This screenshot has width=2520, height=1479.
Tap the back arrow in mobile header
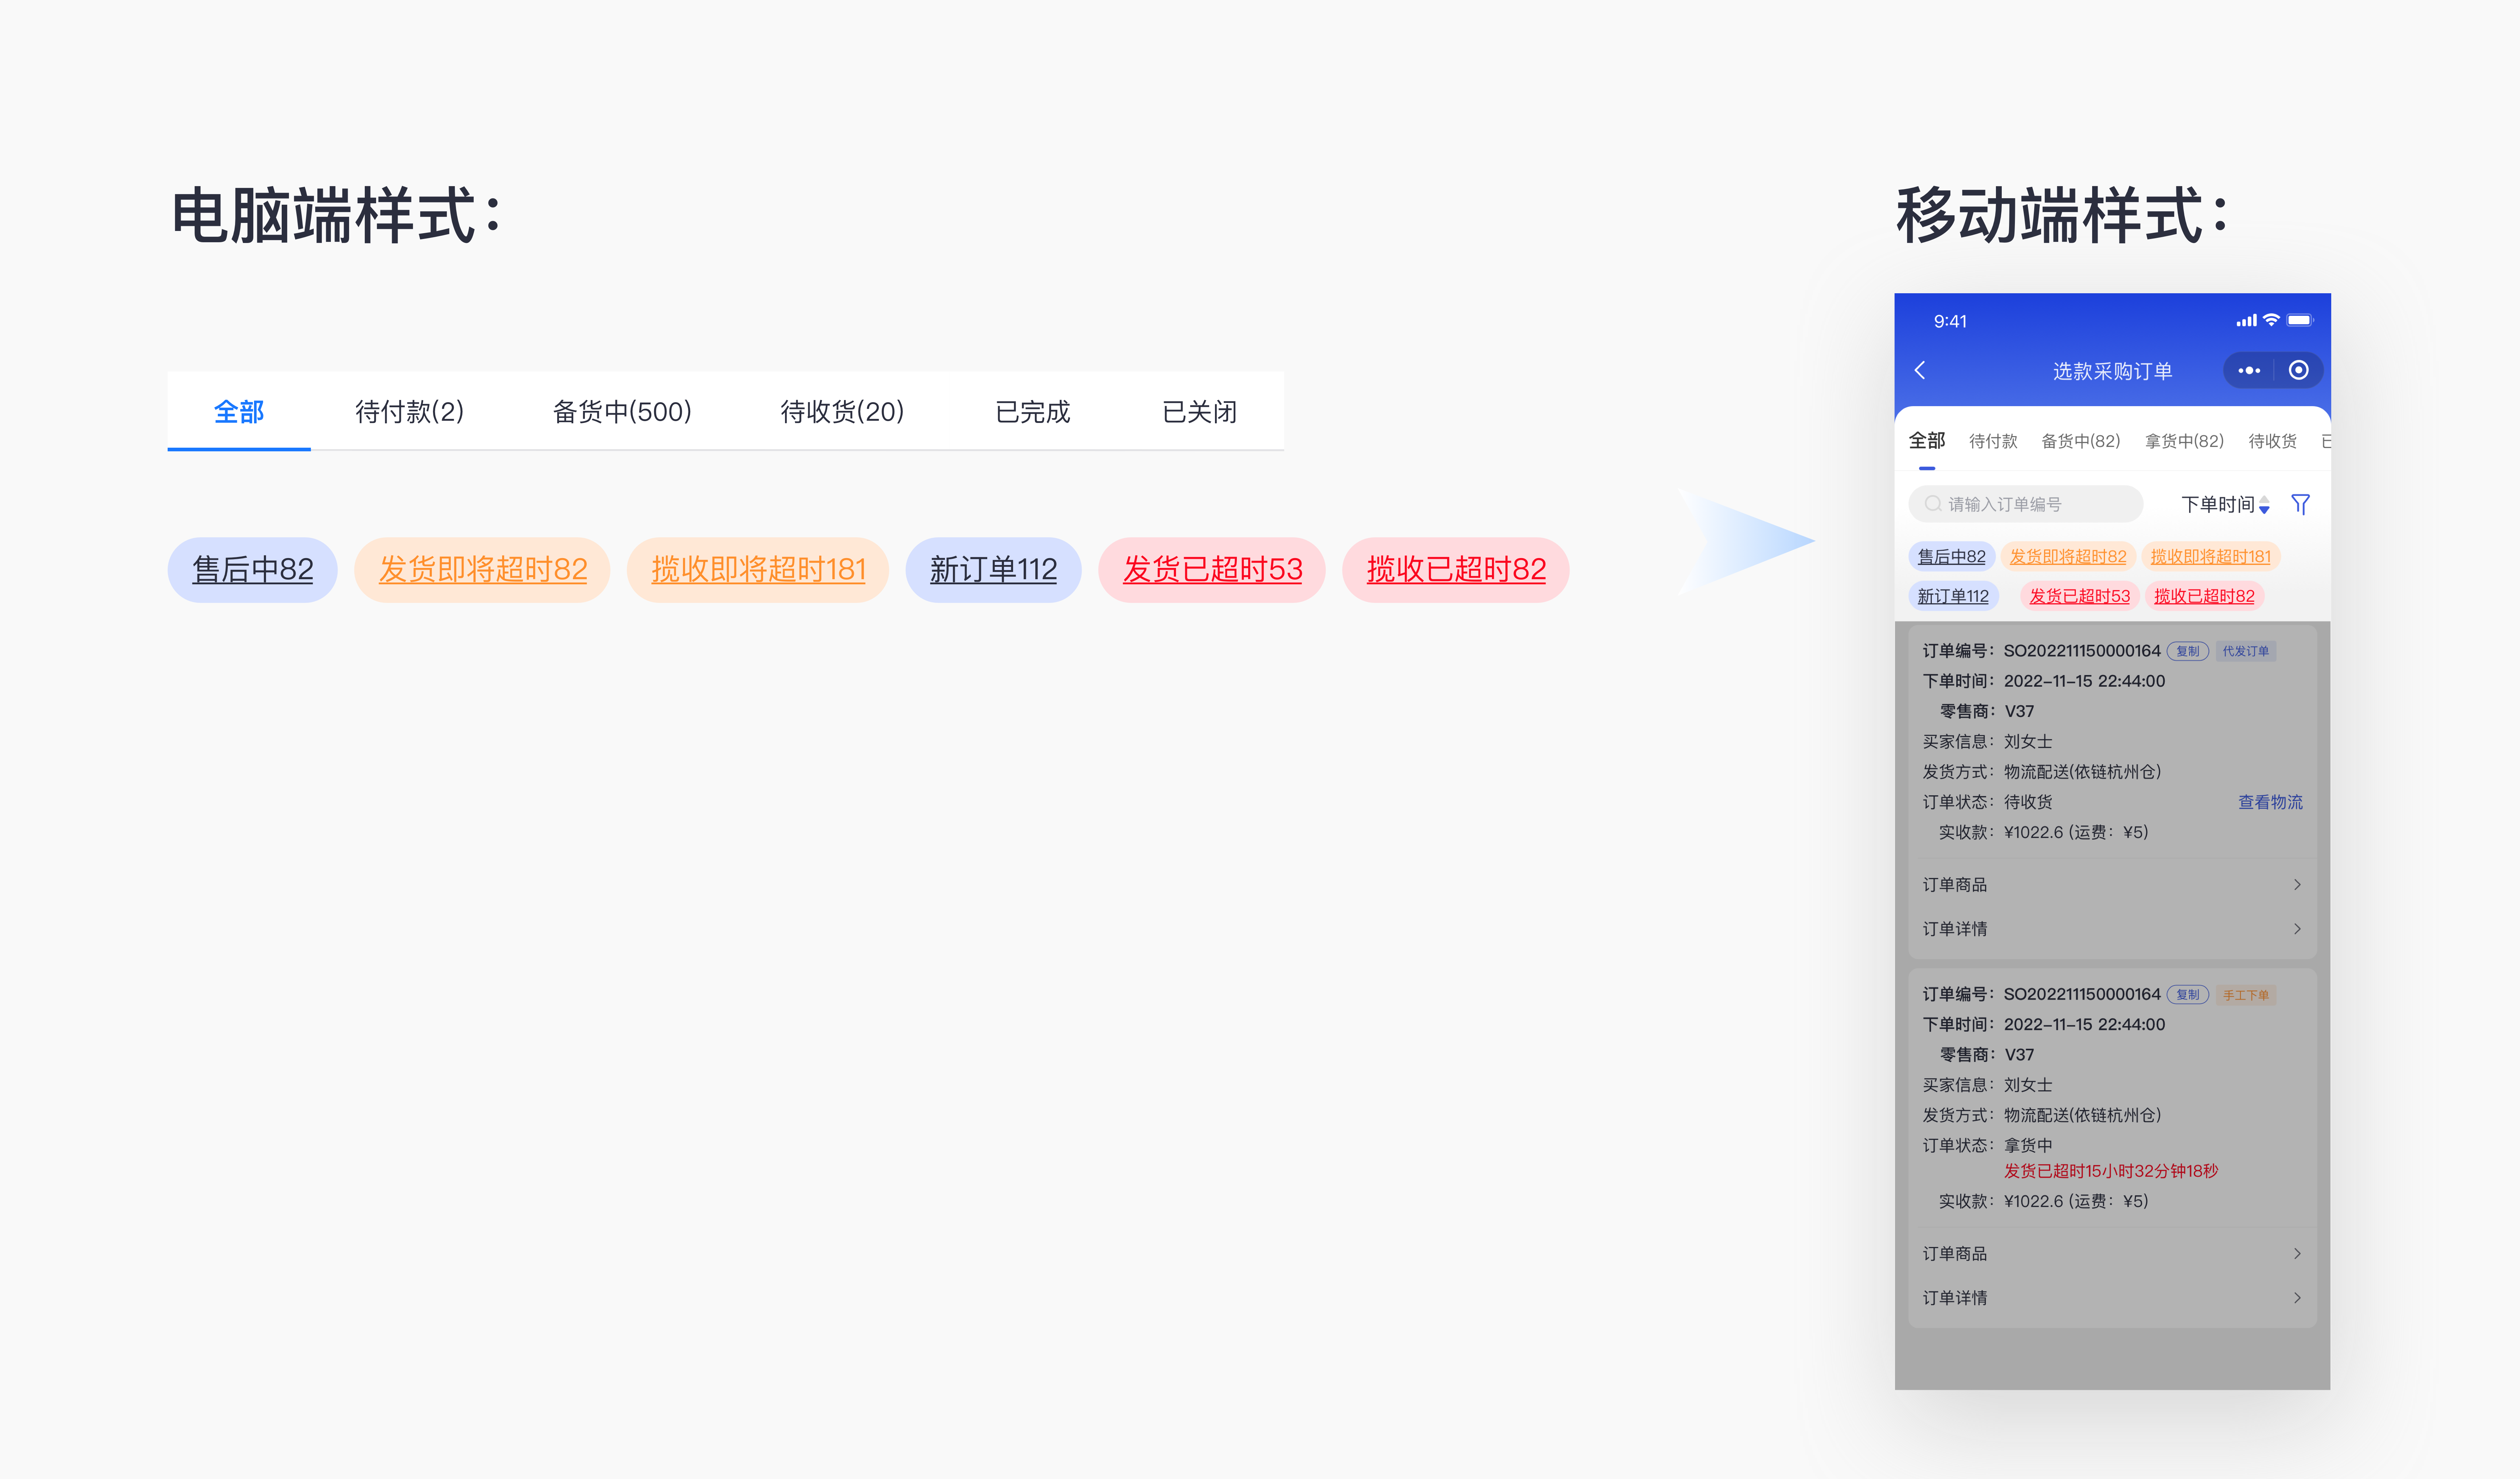coord(1919,370)
